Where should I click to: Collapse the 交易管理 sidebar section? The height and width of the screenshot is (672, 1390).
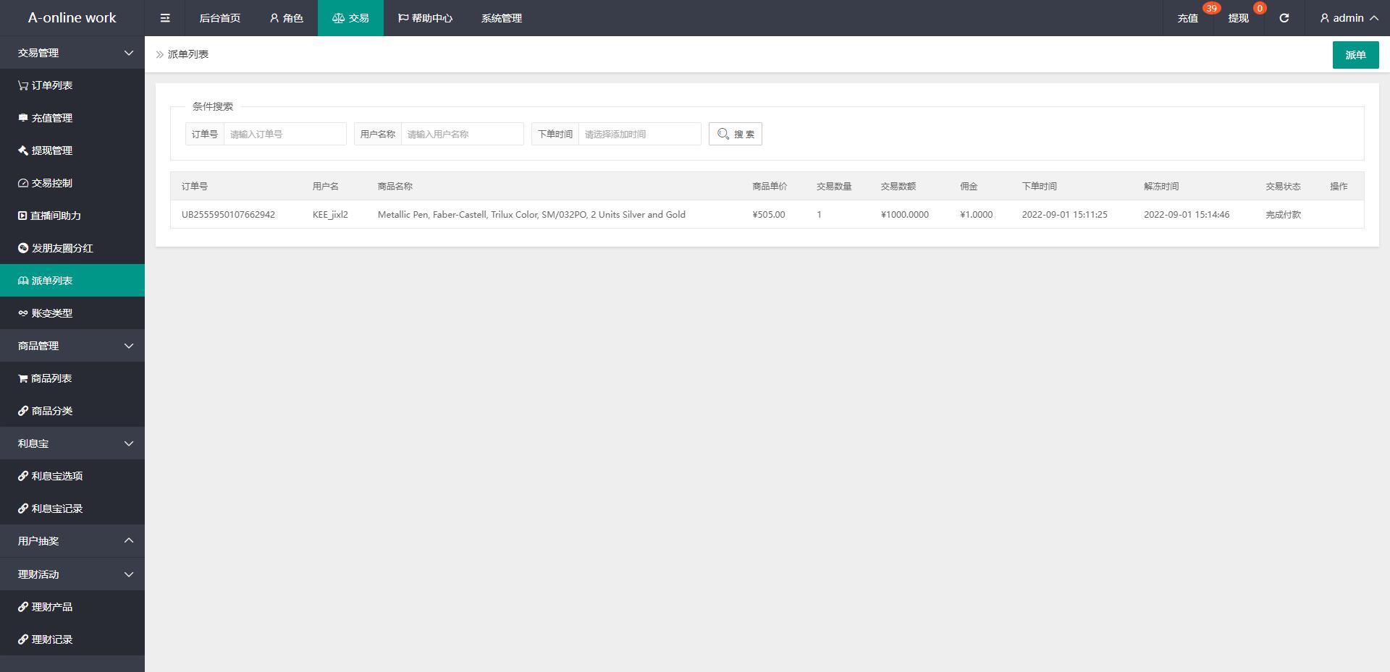coord(72,53)
